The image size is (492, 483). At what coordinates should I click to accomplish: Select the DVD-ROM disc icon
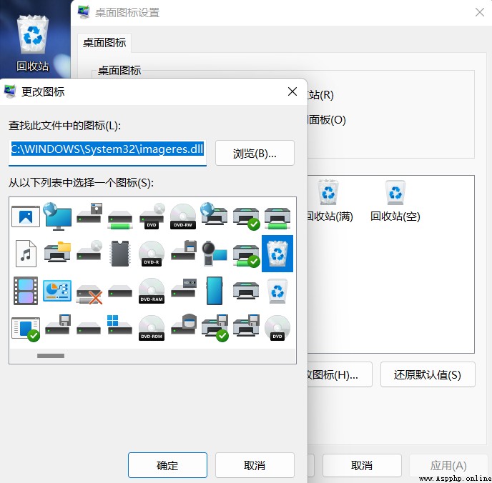(x=152, y=328)
